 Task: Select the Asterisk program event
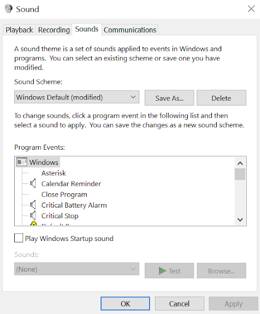53,173
